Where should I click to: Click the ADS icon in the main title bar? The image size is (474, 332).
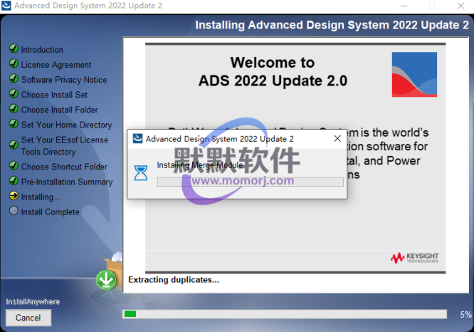7,6
